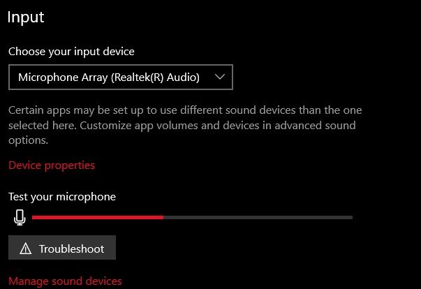Image resolution: width=421 pixels, height=289 pixels.
Task: Click the Customize app volumes sentence
Action: [x=218, y=126]
